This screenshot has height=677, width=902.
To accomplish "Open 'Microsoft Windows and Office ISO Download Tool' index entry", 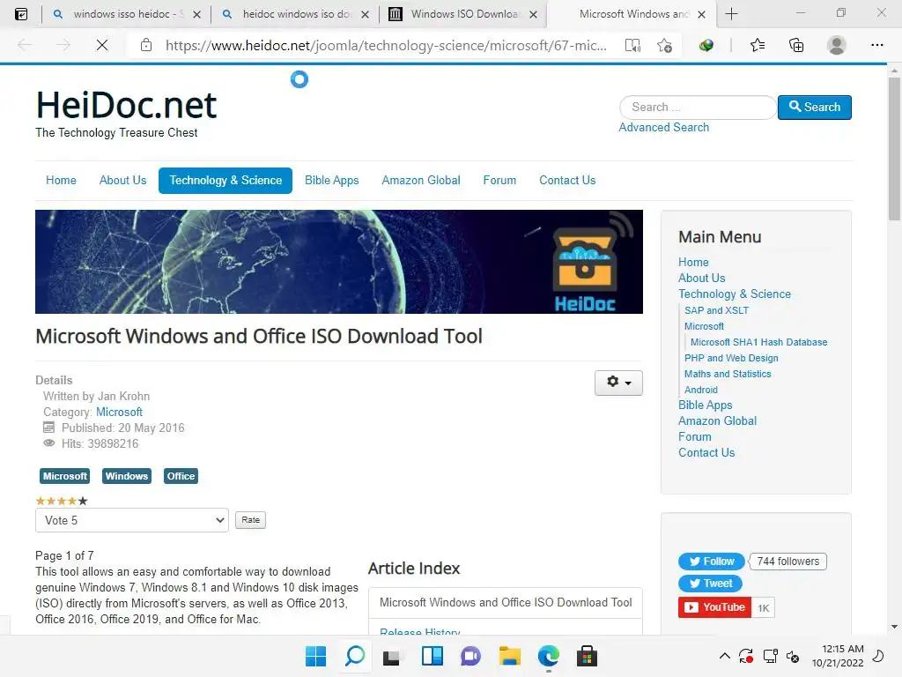I will click(x=506, y=603).
